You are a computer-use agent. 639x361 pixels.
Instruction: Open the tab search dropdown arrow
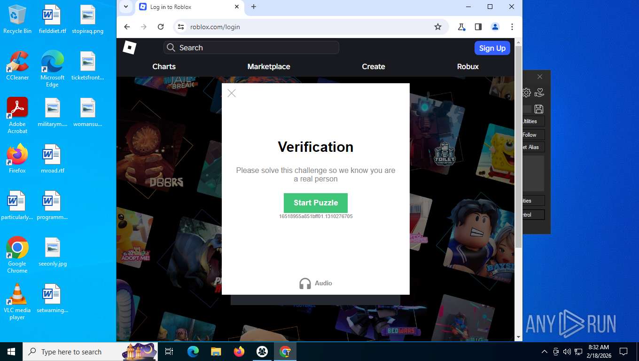coord(126,7)
